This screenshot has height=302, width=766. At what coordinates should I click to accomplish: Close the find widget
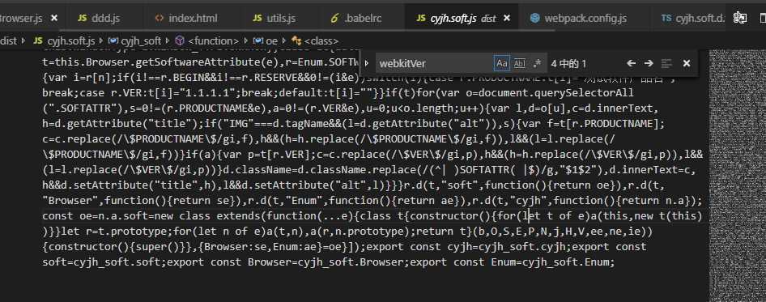687,63
